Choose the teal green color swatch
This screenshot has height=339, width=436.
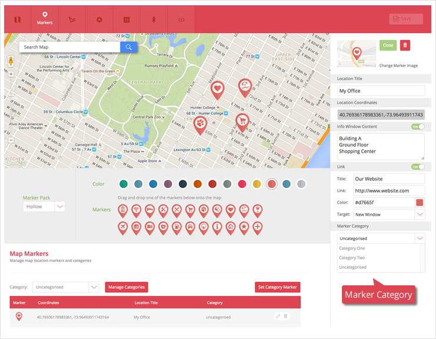tap(123, 184)
